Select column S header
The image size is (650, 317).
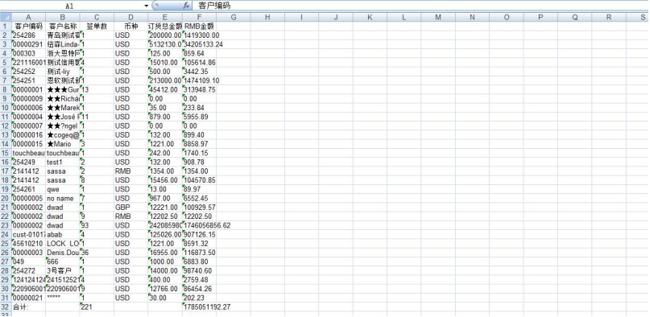638,17
